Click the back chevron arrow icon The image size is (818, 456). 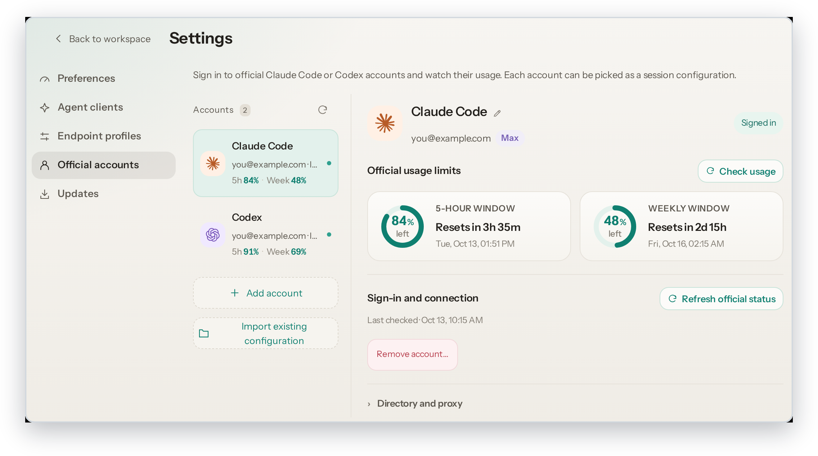[58, 39]
